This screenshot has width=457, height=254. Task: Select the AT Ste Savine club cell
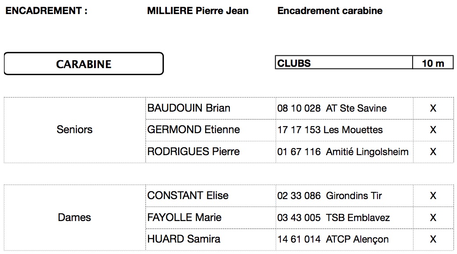[344, 108]
